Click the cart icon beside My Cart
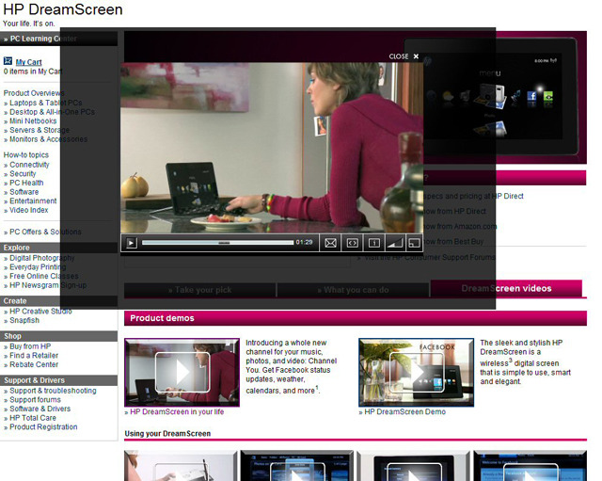Screen dimensions: 602x481 [x=8, y=60]
